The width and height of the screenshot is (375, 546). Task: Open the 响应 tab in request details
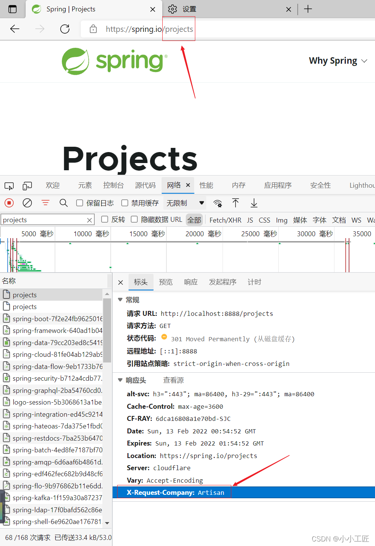click(x=191, y=282)
